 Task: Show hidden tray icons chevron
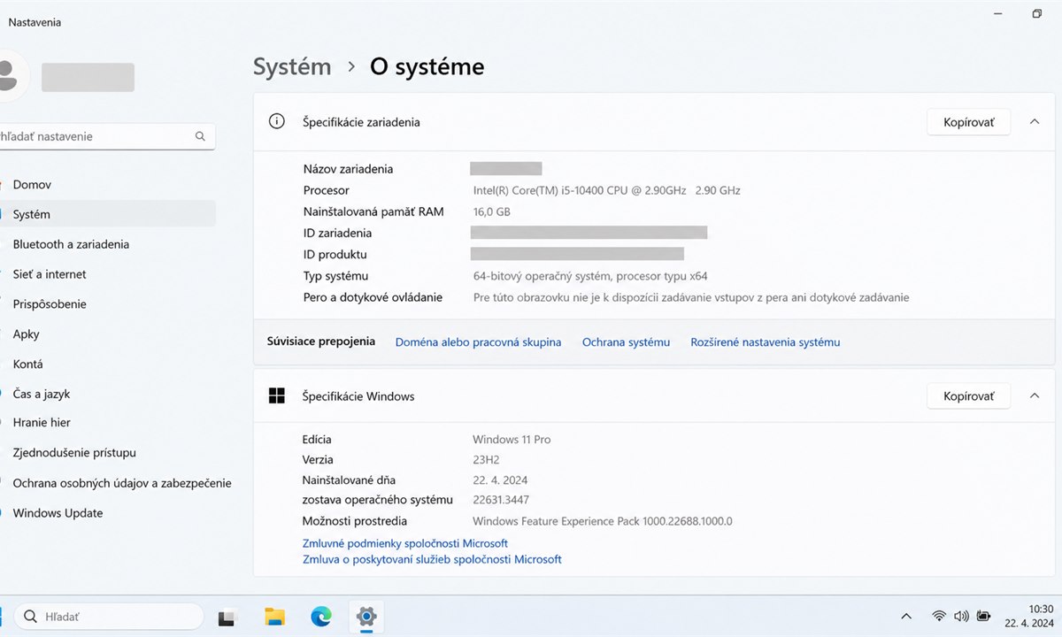click(x=906, y=616)
